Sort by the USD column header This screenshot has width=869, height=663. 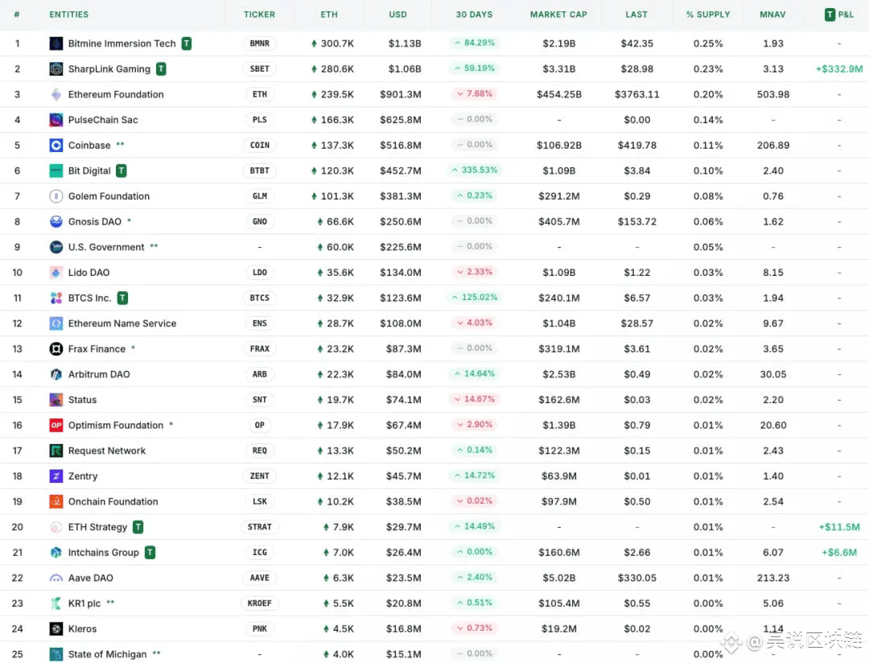tap(398, 14)
